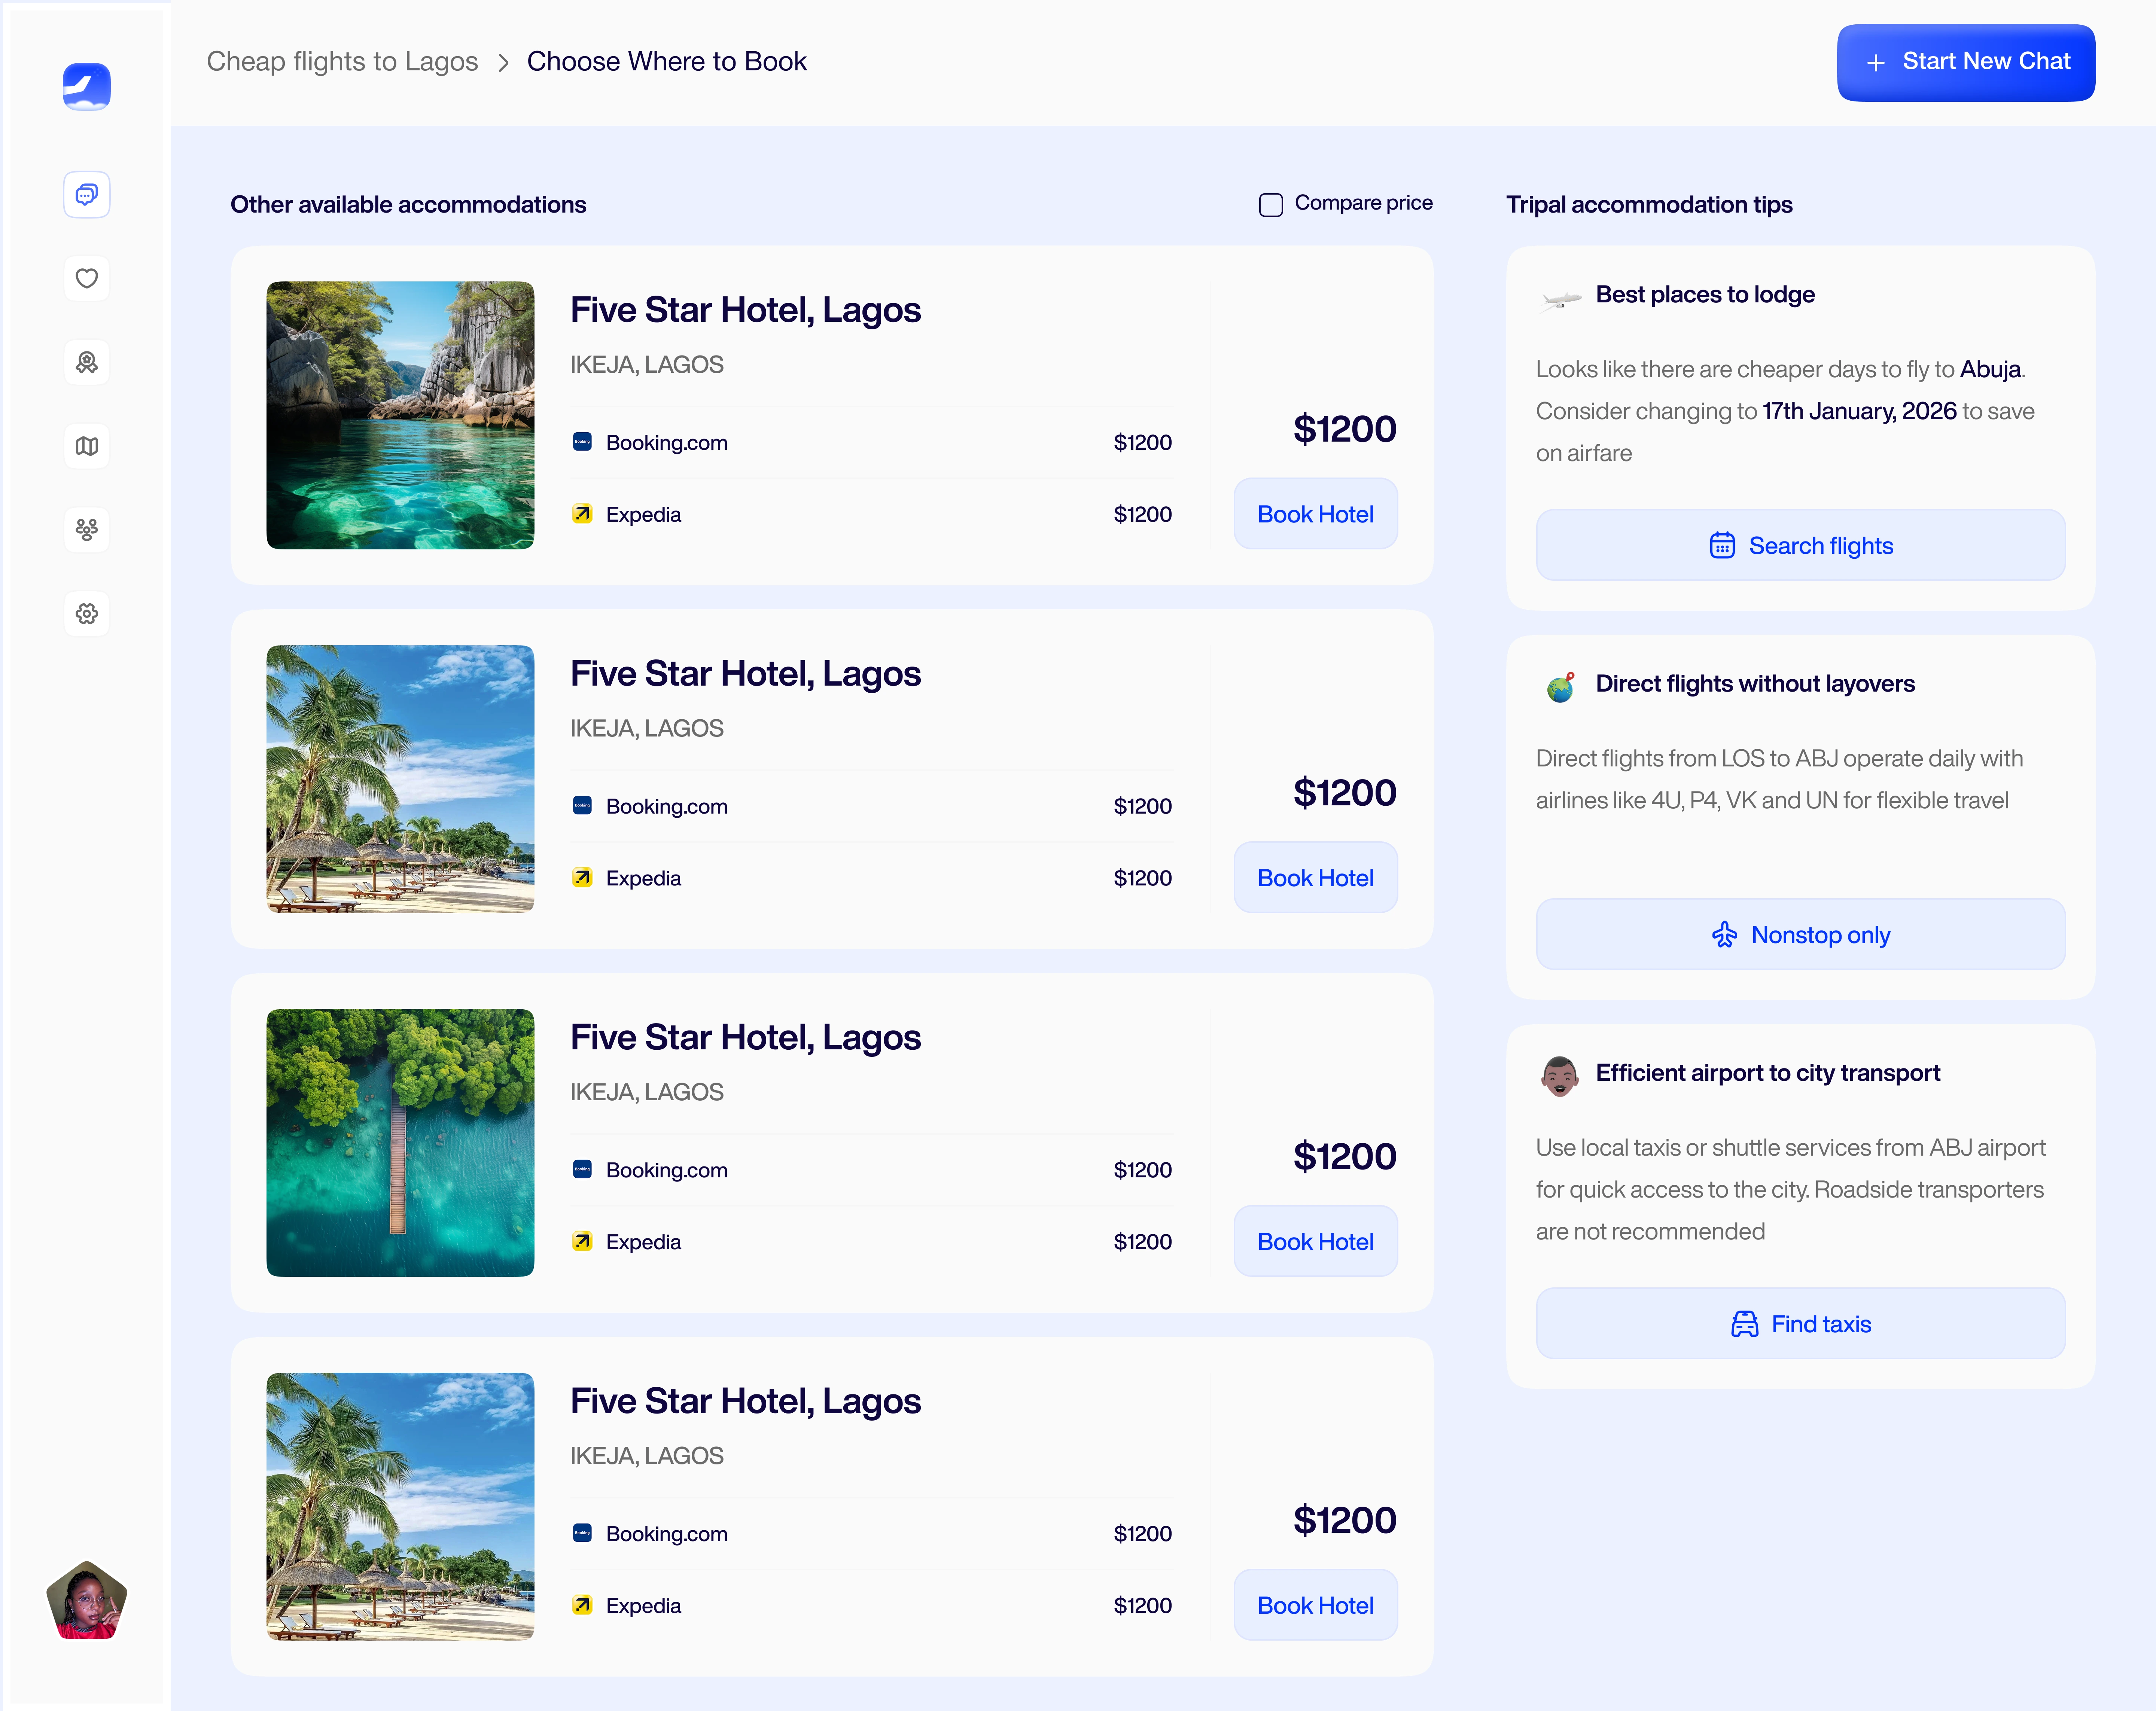Click the community group sidebar icon
Image resolution: width=2156 pixels, height=1711 pixels.
point(87,529)
